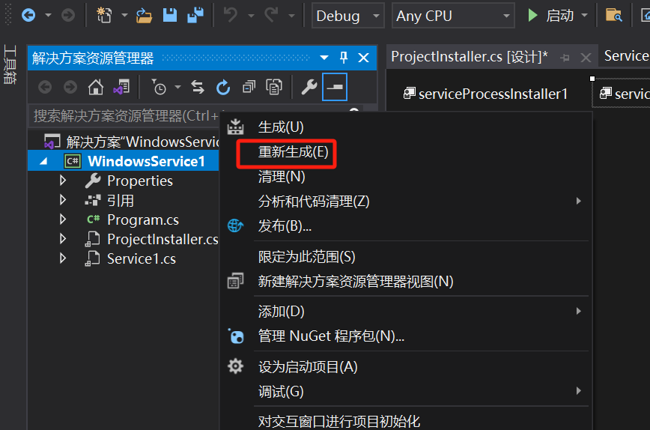Choose 清理(N) from the context menu
This screenshot has height=430, width=650.
[x=282, y=177]
